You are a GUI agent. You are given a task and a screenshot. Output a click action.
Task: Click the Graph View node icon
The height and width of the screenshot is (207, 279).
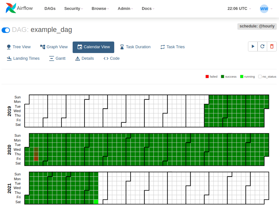(43, 47)
